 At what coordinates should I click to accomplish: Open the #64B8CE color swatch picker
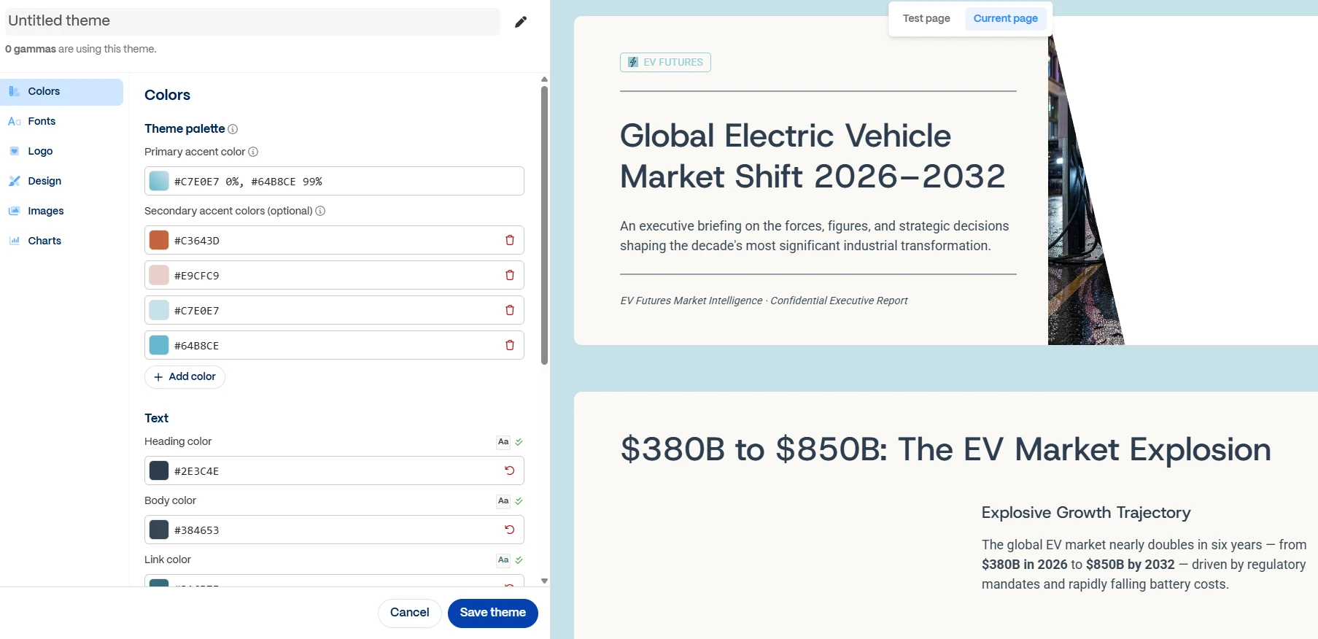(159, 345)
